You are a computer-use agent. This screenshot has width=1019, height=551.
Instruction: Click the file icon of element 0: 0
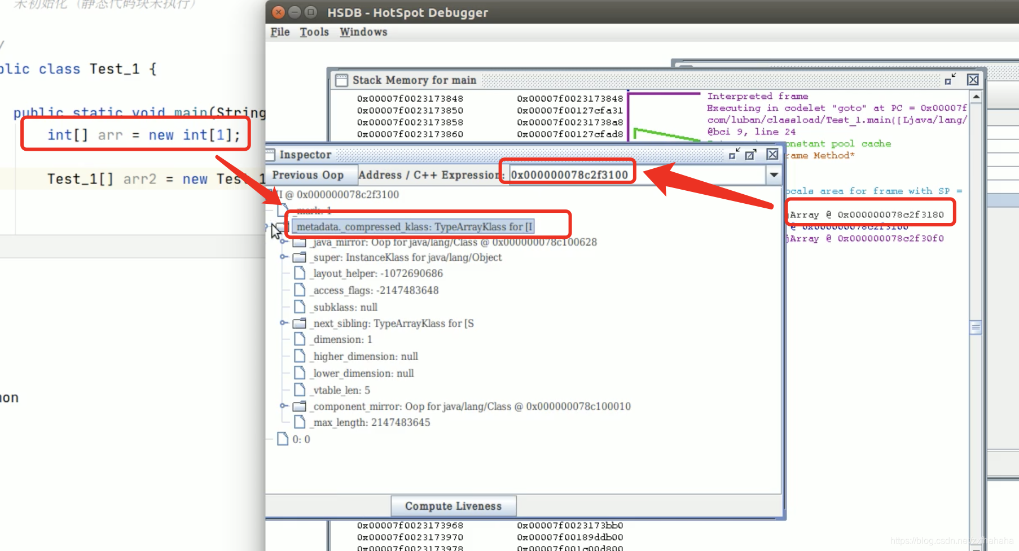[283, 439]
